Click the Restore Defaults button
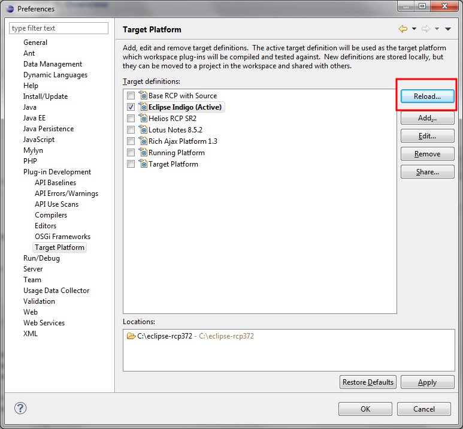463x429 pixels. pyautogui.click(x=368, y=382)
